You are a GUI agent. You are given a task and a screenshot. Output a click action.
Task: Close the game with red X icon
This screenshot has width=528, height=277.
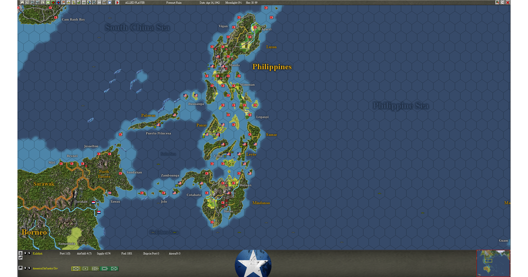click(x=508, y=3)
